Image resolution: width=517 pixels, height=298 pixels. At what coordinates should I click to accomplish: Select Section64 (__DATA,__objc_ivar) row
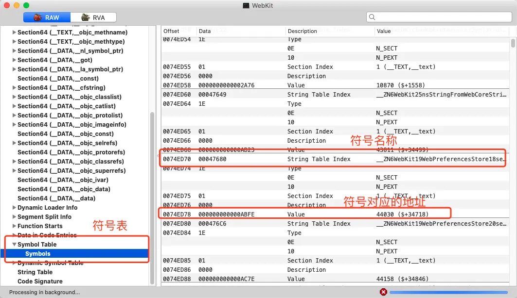[74, 180]
